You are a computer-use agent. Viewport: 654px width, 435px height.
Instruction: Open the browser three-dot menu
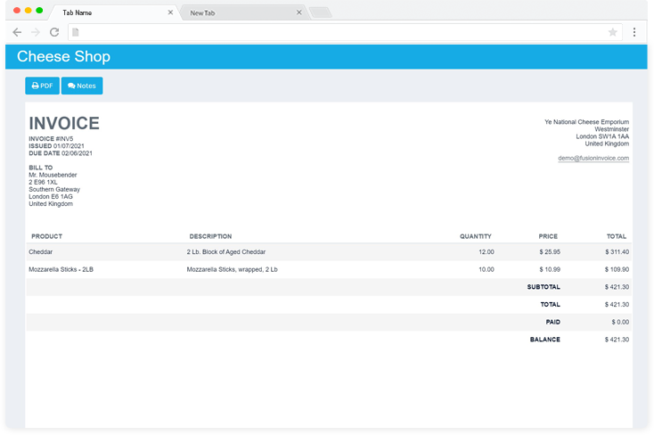pos(634,32)
